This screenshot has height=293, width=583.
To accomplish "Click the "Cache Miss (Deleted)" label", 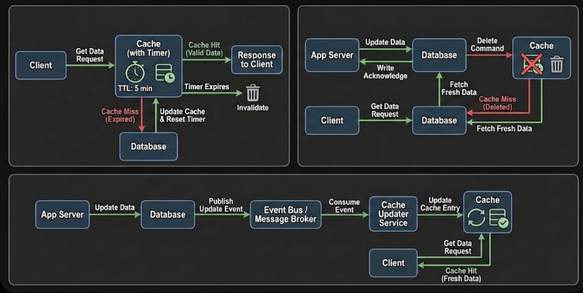I will click(x=497, y=103).
